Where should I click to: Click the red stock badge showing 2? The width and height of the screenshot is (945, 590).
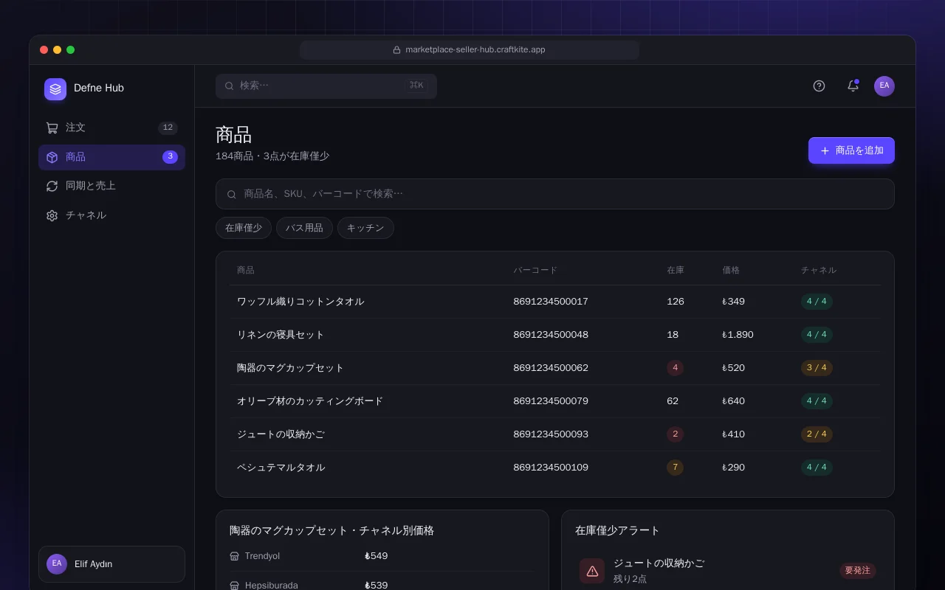click(675, 434)
